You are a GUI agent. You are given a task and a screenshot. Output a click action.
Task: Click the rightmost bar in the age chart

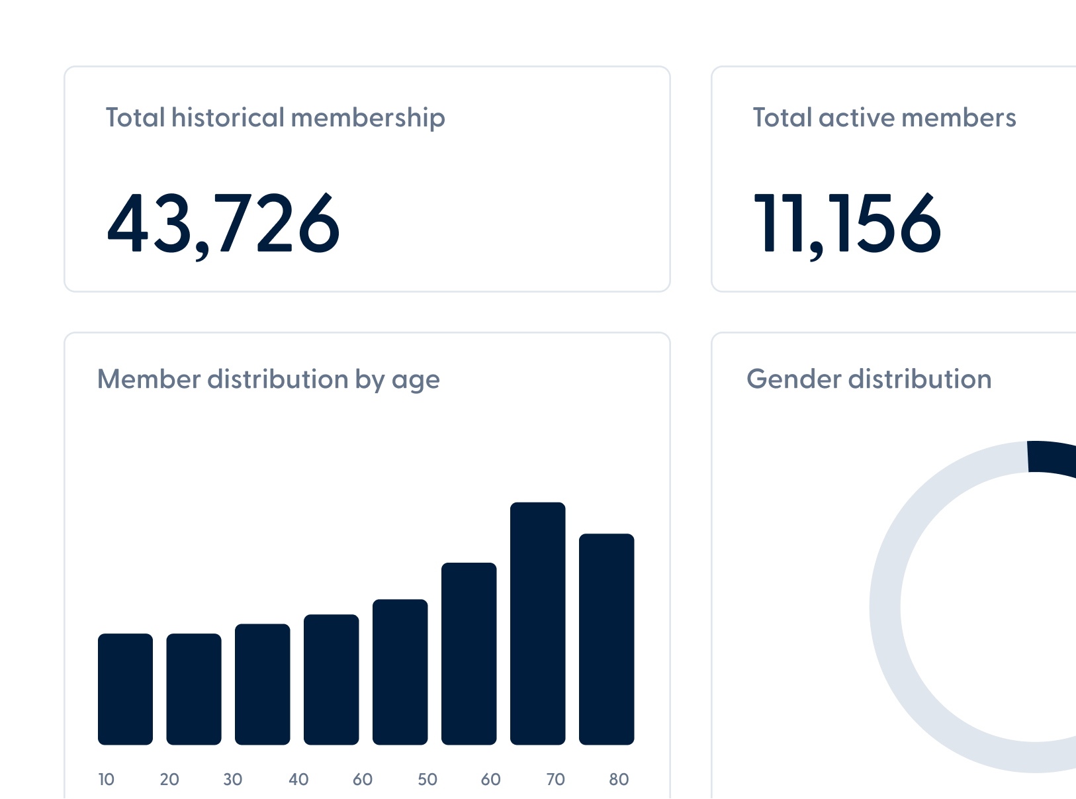606,639
